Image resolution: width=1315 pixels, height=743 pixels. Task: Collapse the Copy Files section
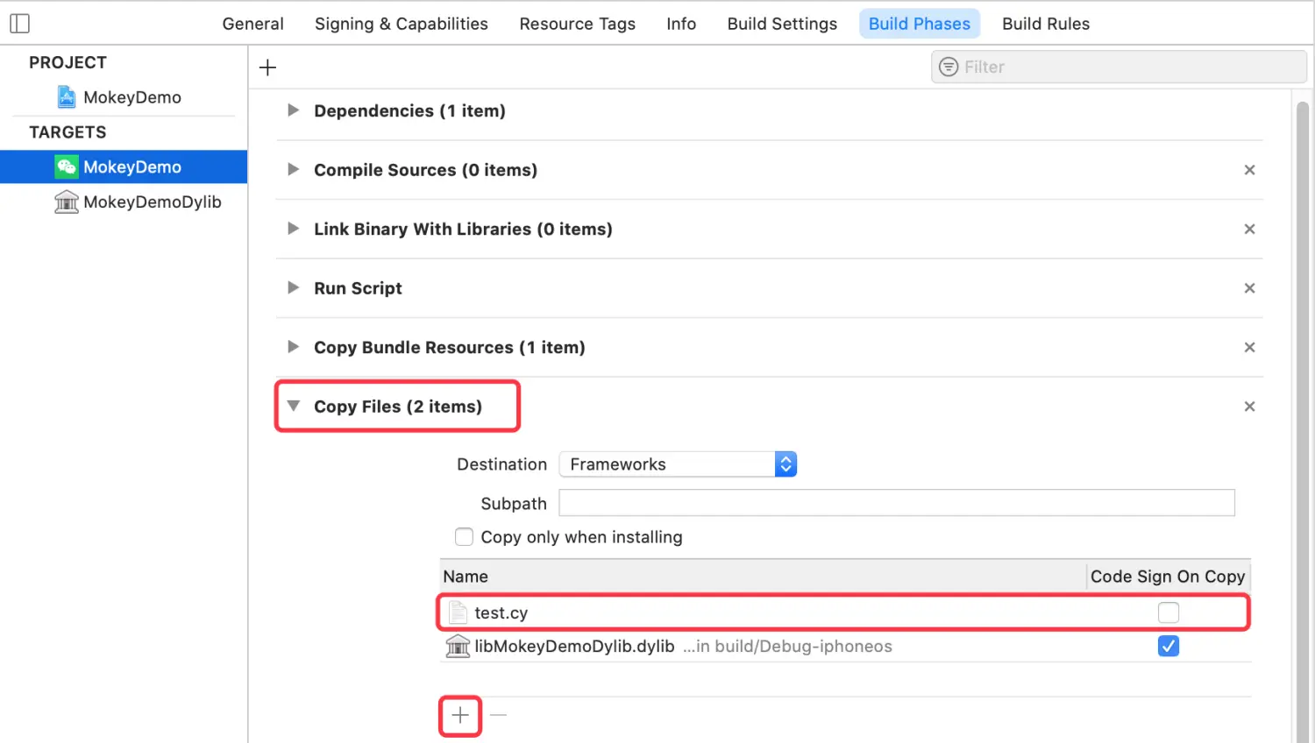pos(294,407)
